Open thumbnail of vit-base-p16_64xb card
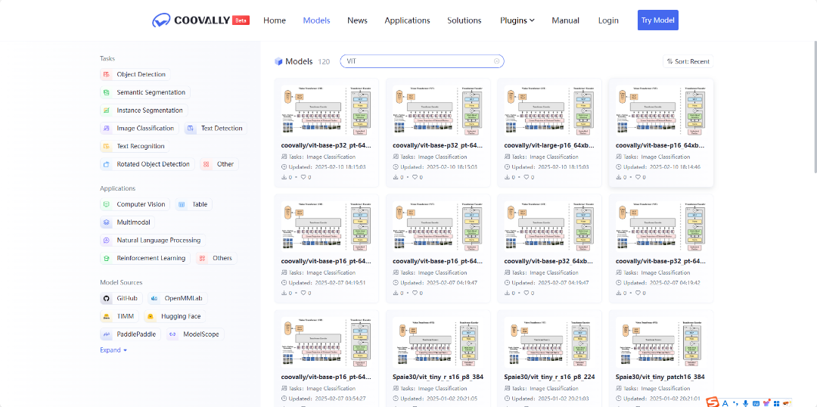 point(660,109)
